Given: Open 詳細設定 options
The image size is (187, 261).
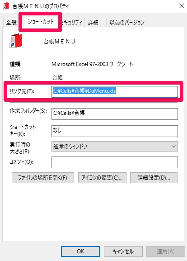Looking at the screenshot, I should [x=154, y=178].
